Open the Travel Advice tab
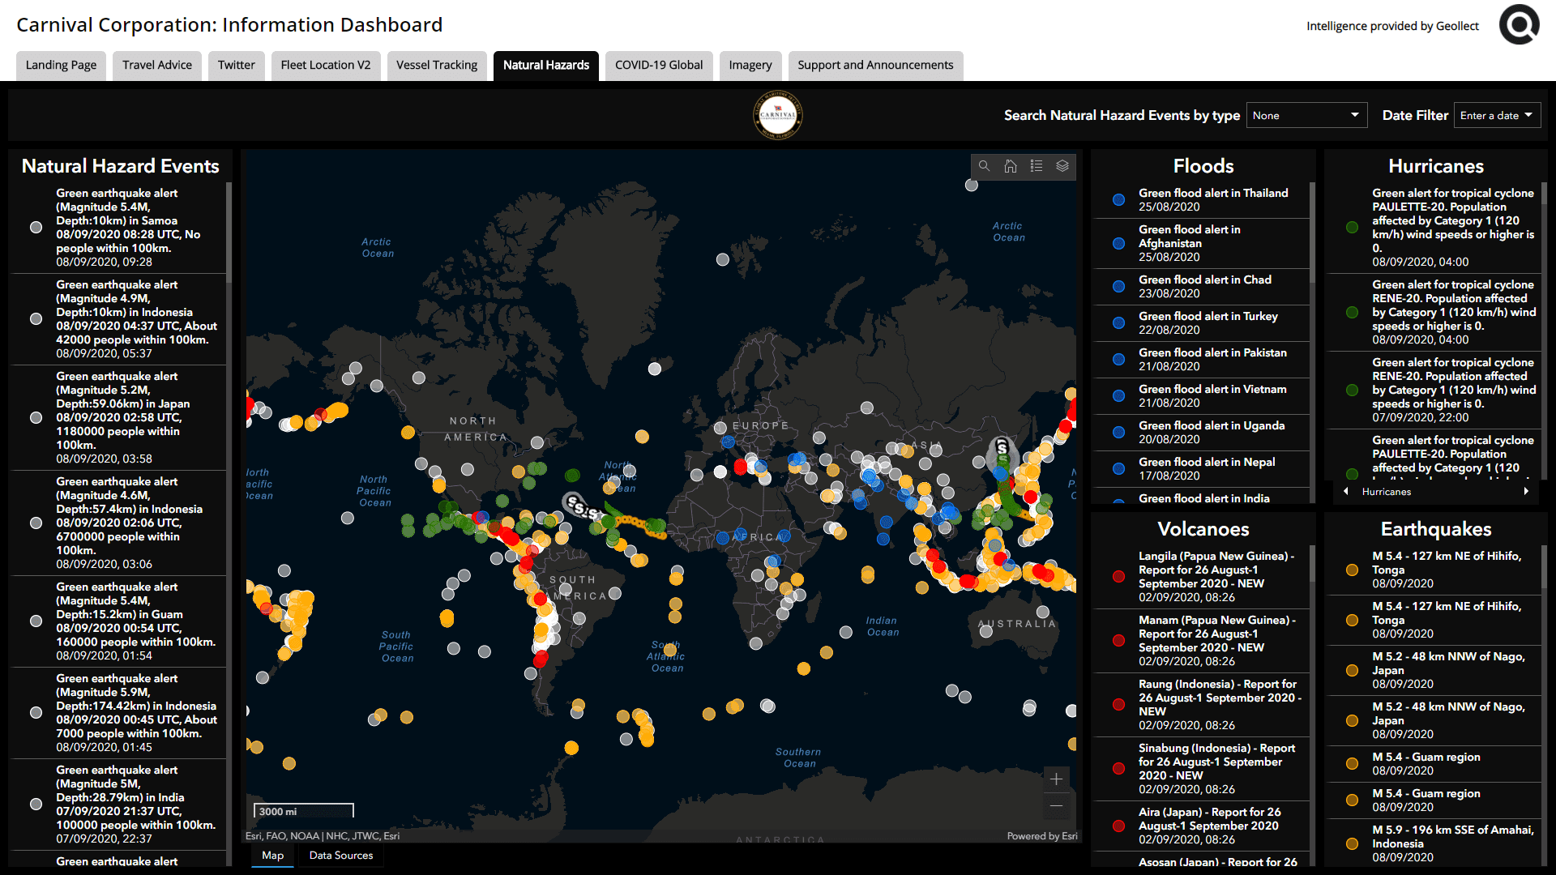Viewport: 1556px width, 875px height. [x=156, y=65]
